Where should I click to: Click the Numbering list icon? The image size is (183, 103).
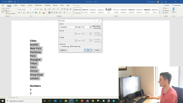(53, 9)
